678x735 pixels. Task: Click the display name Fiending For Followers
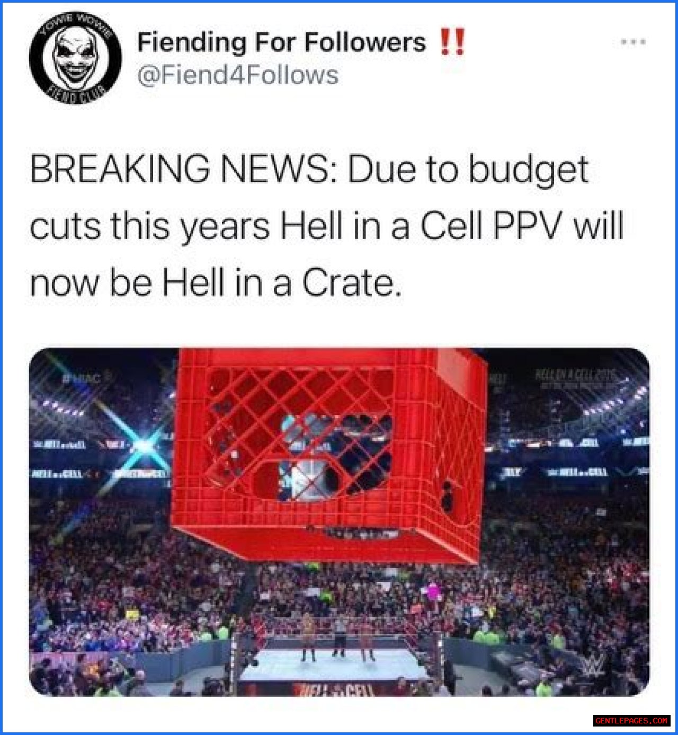pyautogui.click(x=281, y=42)
